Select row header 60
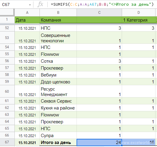This screenshot has width=157, height=147. pyautogui.click(x=7, y=91)
